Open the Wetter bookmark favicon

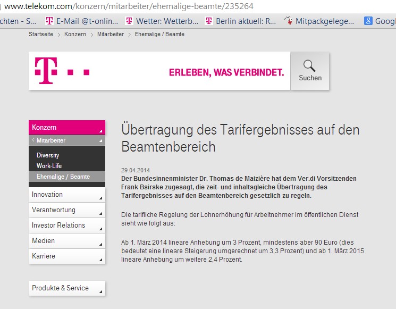pyautogui.click(x=129, y=21)
